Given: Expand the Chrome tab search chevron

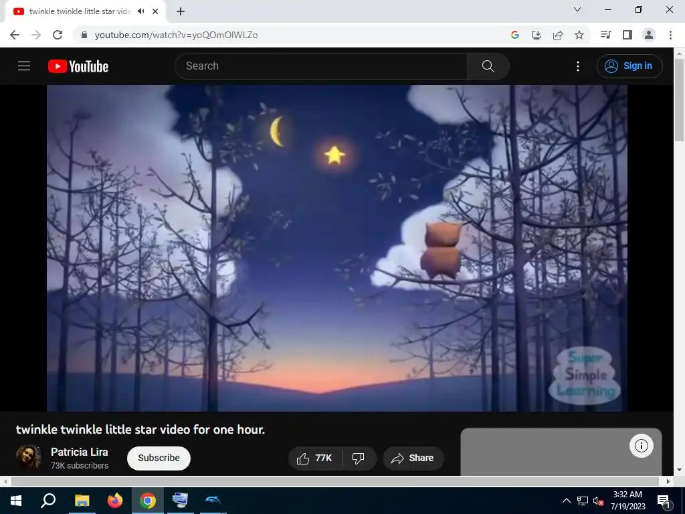Looking at the screenshot, I should [577, 9].
